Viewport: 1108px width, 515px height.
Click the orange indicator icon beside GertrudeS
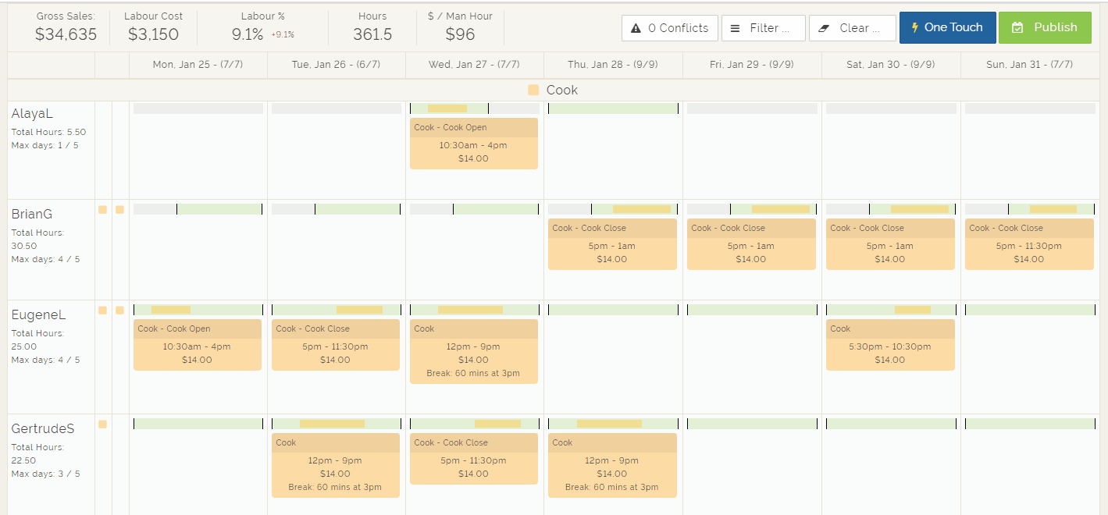(101, 424)
